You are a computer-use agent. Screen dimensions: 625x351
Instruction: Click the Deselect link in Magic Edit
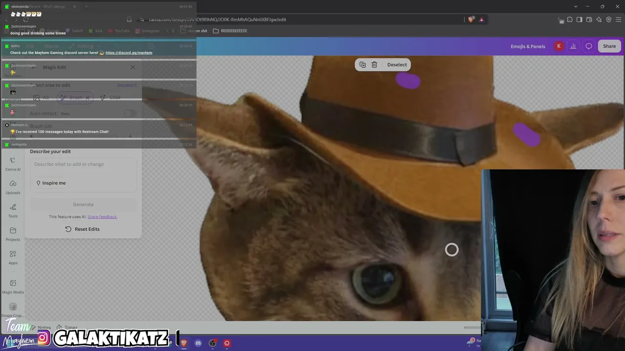[127, 85]
